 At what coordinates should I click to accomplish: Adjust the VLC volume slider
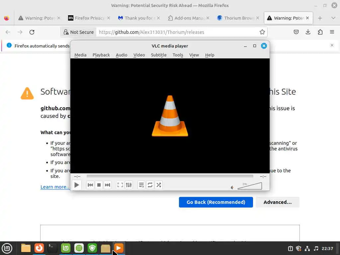[250, 186]
